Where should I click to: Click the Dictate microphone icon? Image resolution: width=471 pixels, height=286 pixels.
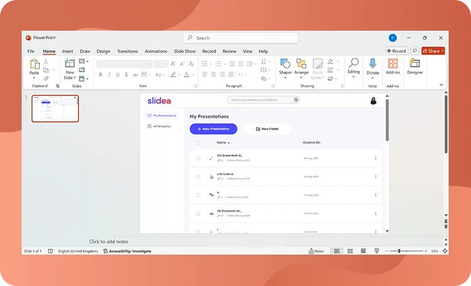coord(373,63)
